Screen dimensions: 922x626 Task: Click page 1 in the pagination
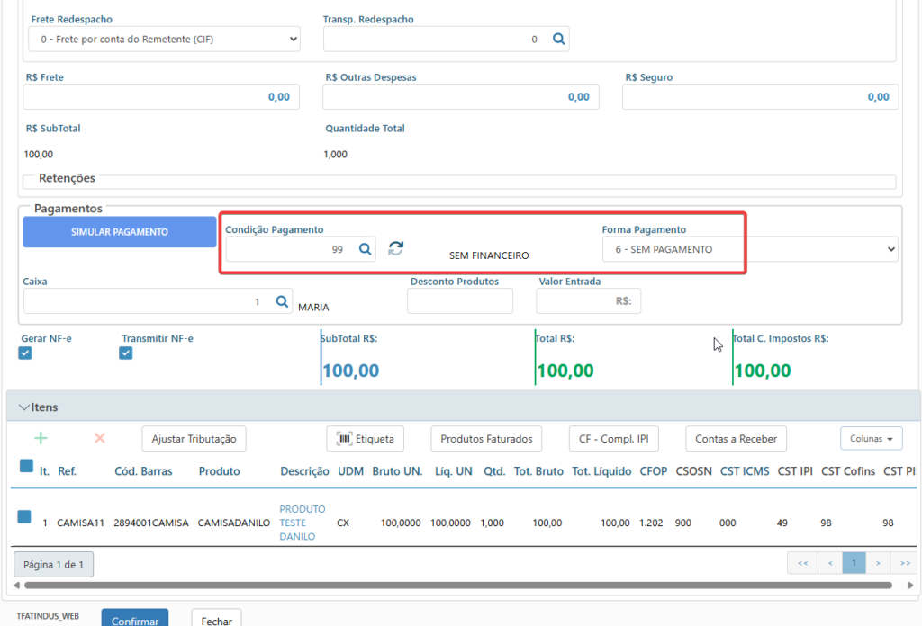[854, 563]
